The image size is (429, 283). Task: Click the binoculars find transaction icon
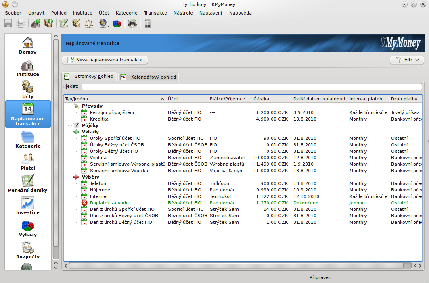(132, 24)
